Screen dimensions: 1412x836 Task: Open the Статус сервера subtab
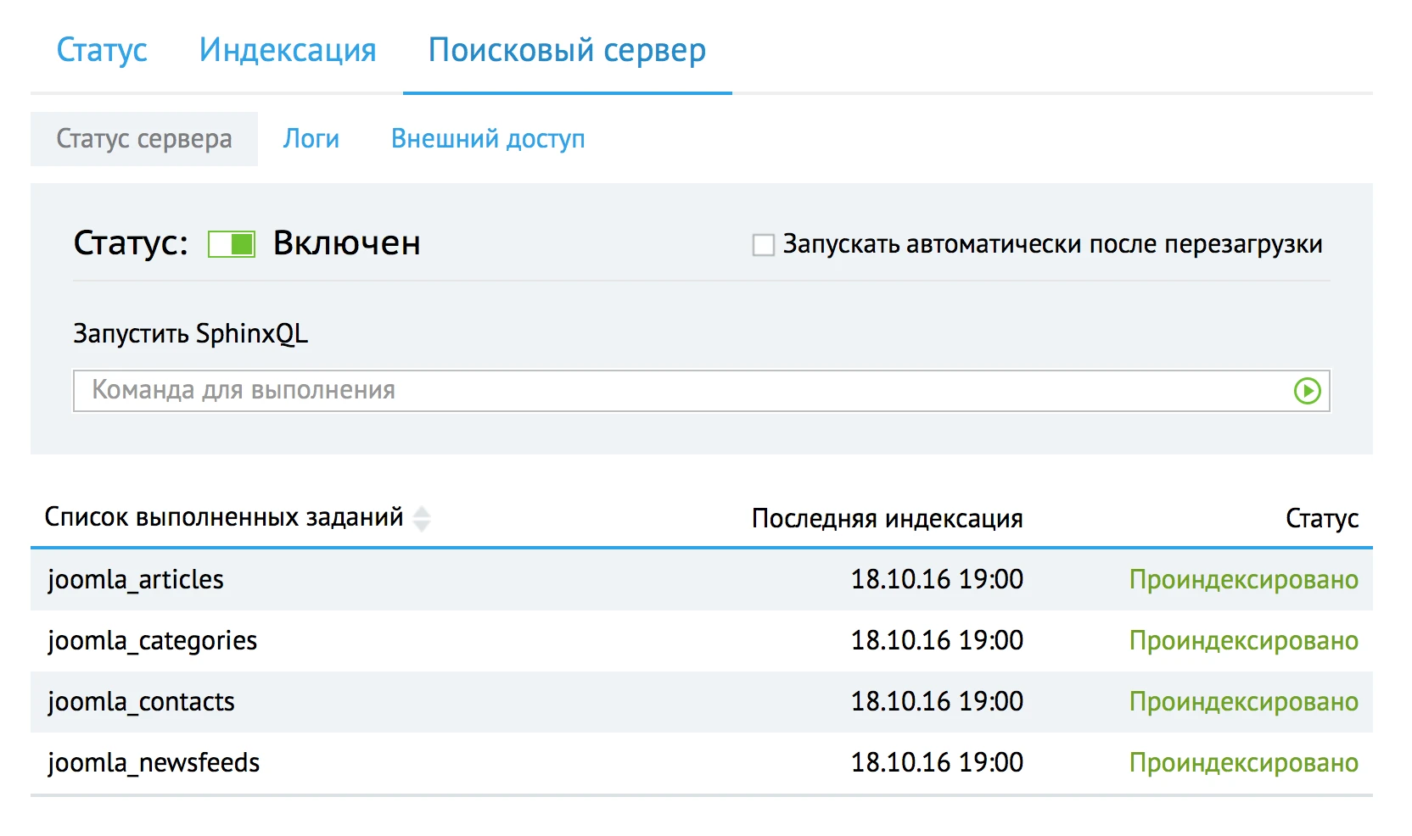pyautogui.click(x=144, y=139)
